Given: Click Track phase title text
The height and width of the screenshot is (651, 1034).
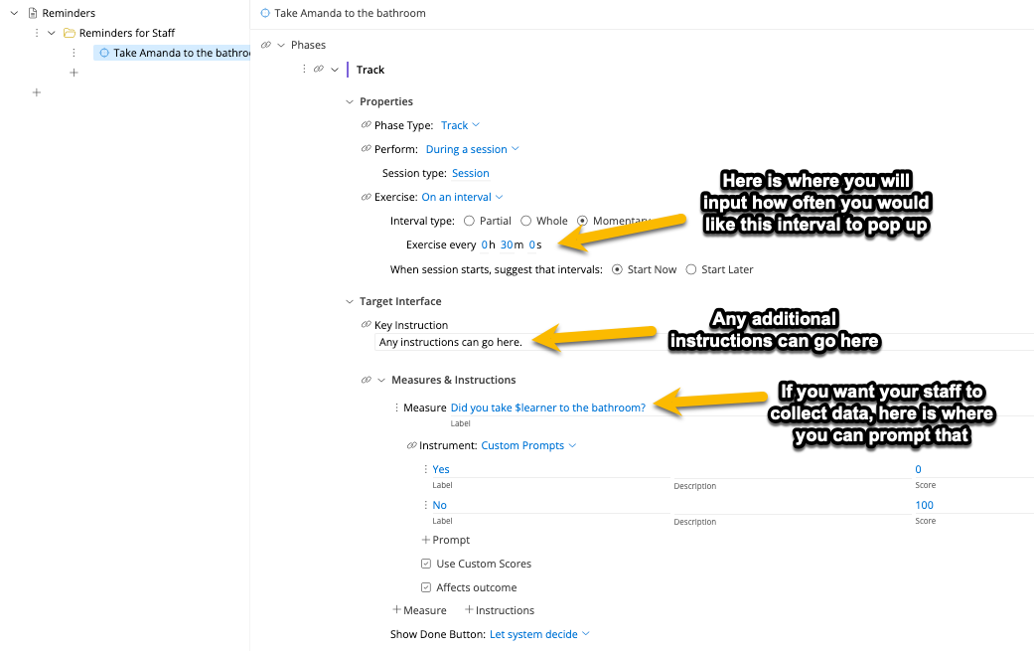Looking at the screenshot, I should click(x=369, y=70).
